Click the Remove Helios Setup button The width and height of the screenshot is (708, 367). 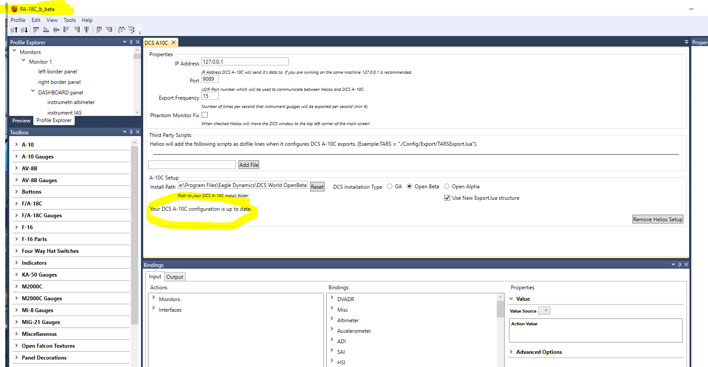pos(658,219)
